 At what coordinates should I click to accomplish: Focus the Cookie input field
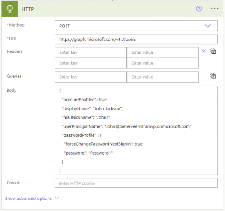pos(136,183)
